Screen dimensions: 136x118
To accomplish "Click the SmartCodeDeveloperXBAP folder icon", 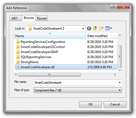I will tap(18, 52).
